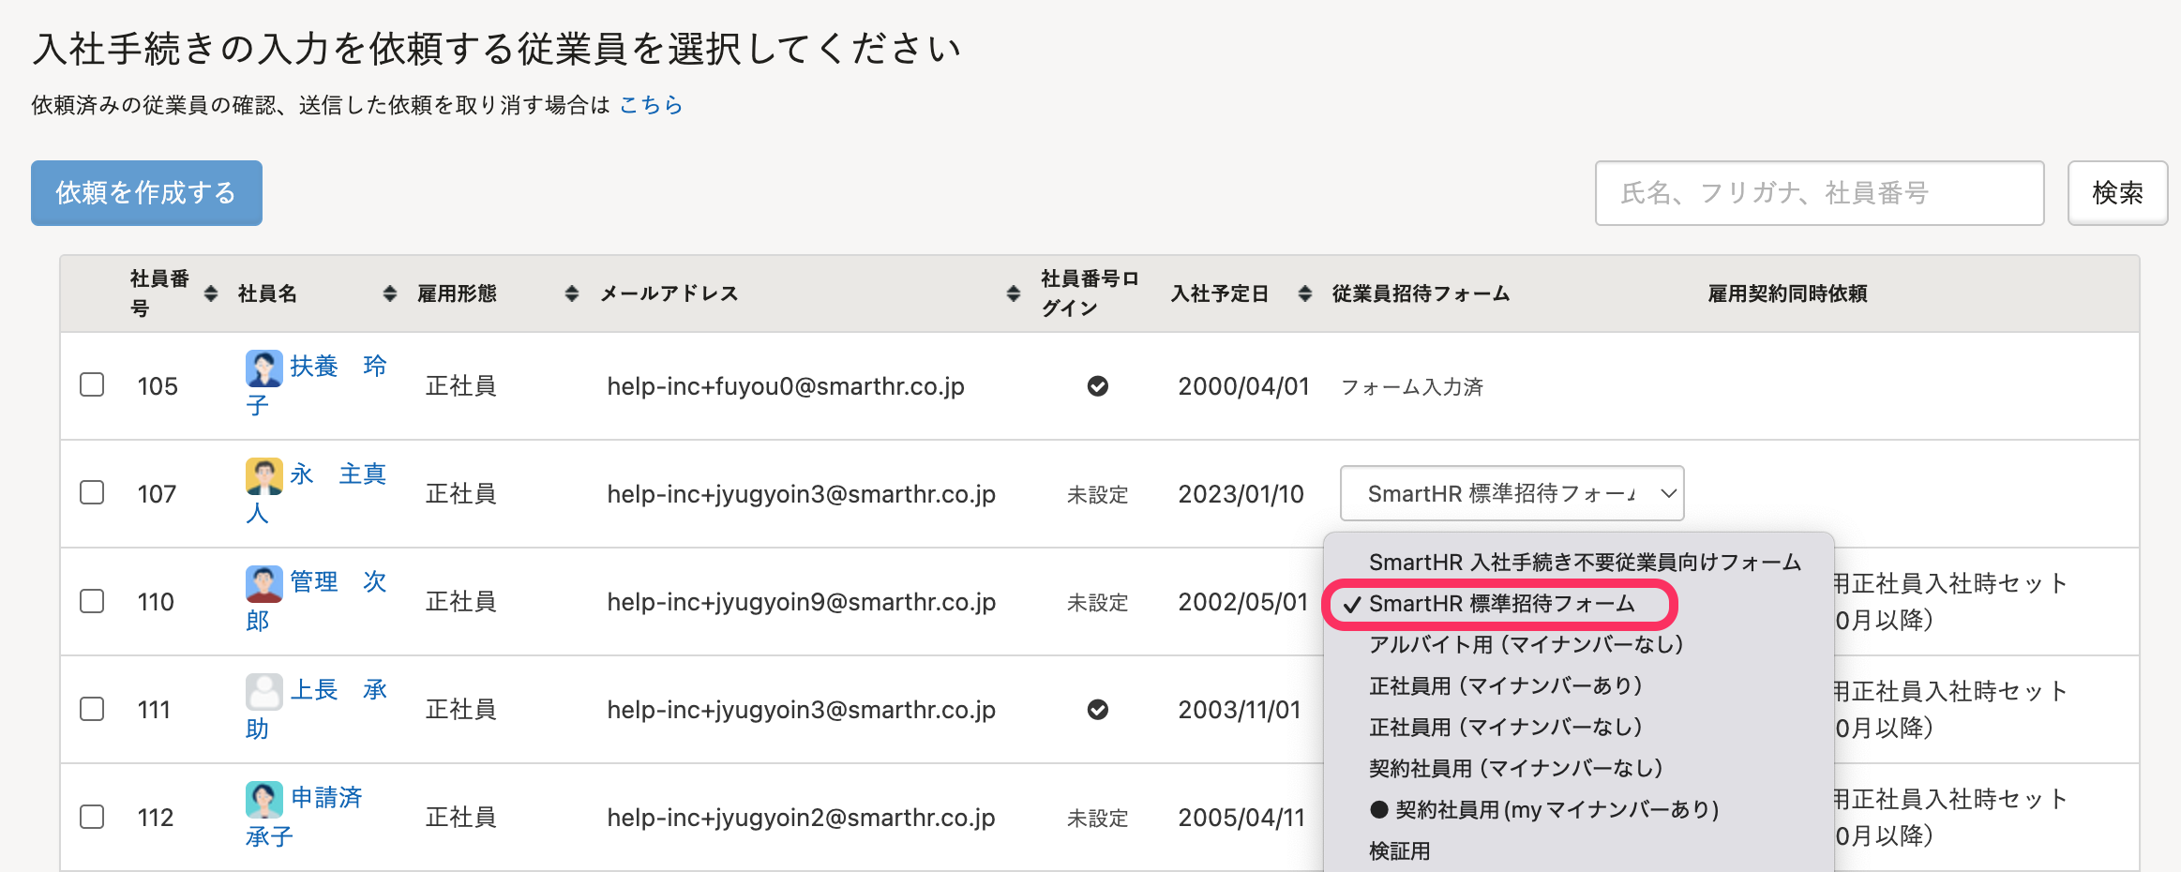The width and height of the screenshot is (2181, 872).
Task: Select SmartHR 入社手続き不要従業員向けフォーム option
Action: pyautogui.click(x=1584, y=562)
